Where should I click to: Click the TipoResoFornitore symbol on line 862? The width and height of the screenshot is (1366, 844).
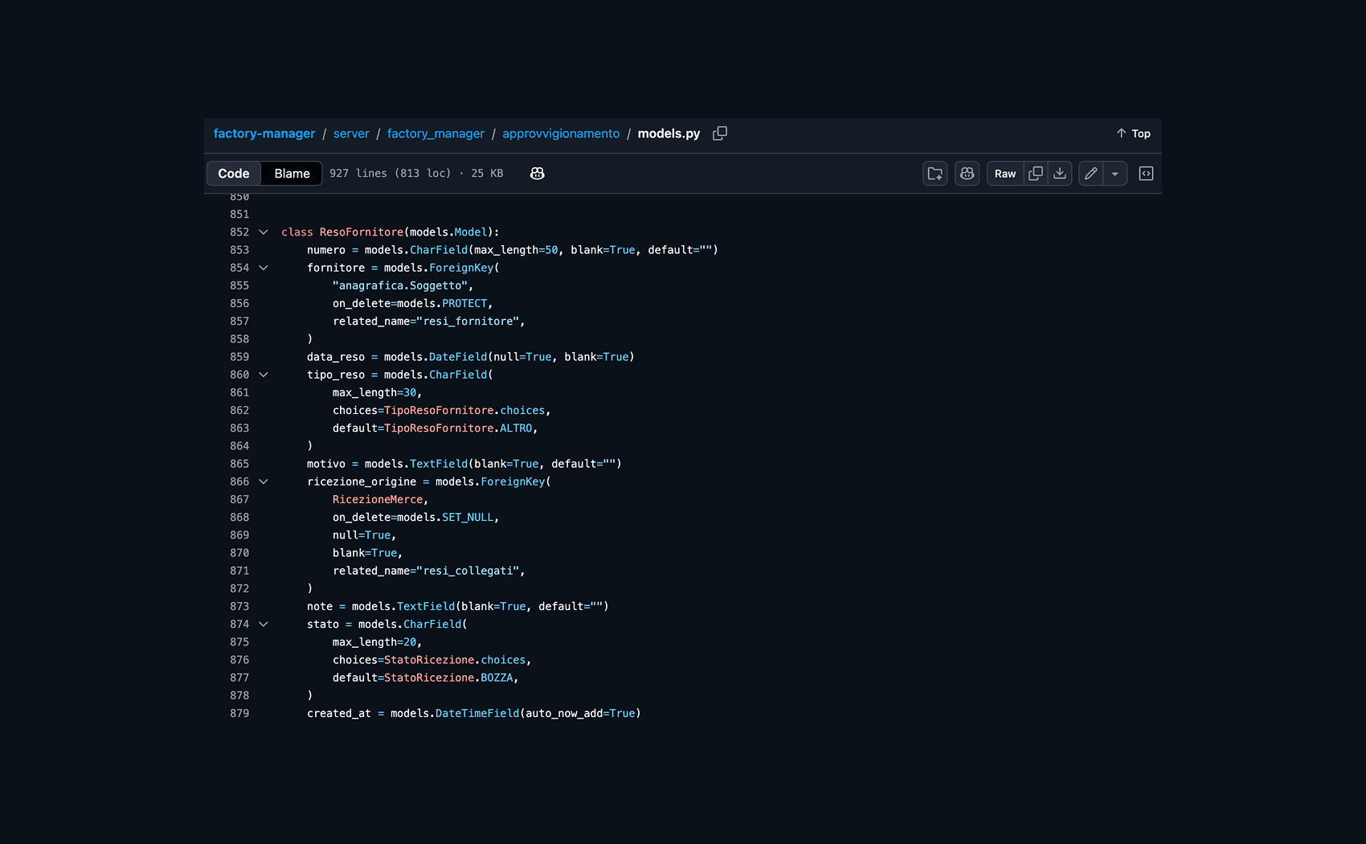pos(439,411)
